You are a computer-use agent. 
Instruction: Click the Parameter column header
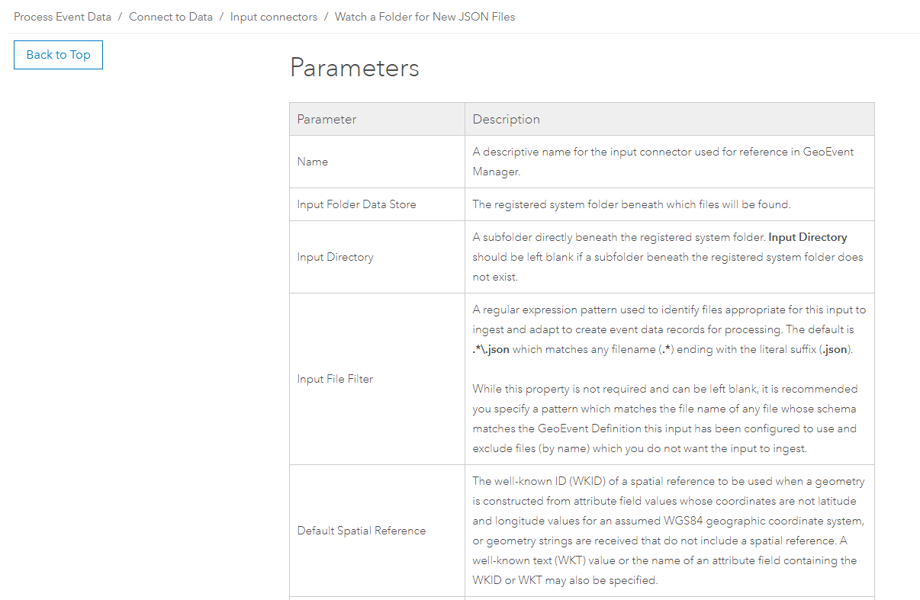pos(327,119)
